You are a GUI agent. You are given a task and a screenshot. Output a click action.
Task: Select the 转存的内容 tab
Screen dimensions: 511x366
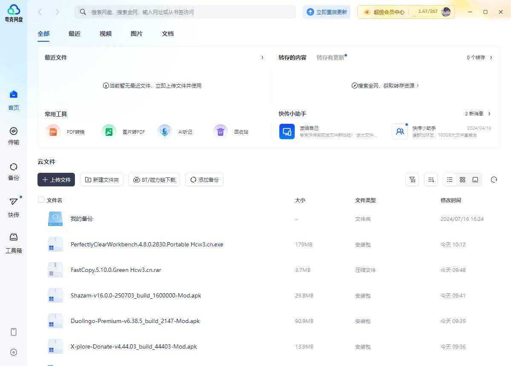293,57
